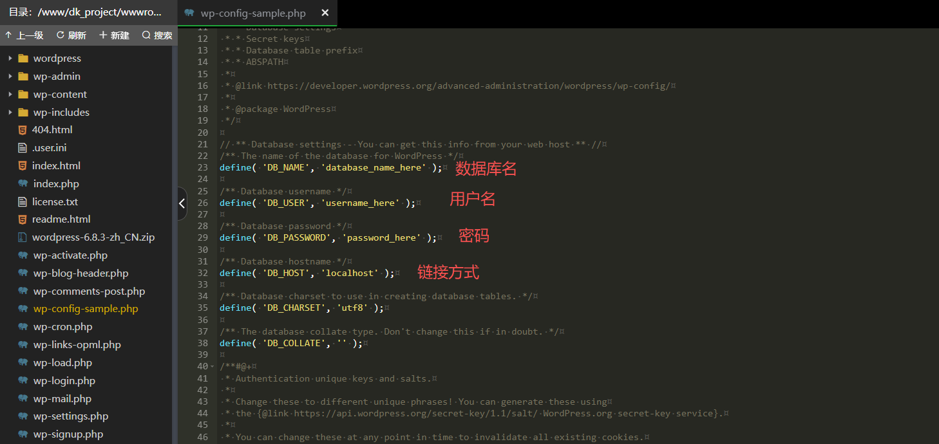
Task: Close the wp-config-sample.php tab
Action: [325, 13]
